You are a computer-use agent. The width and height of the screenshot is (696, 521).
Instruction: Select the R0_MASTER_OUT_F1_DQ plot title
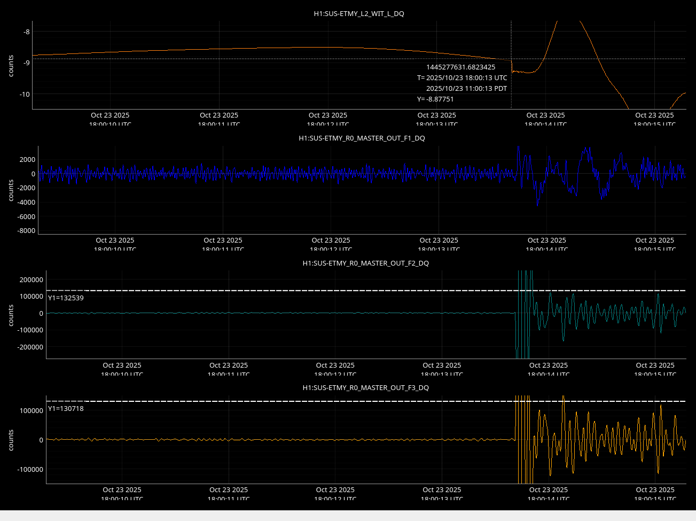click(362, 138)
